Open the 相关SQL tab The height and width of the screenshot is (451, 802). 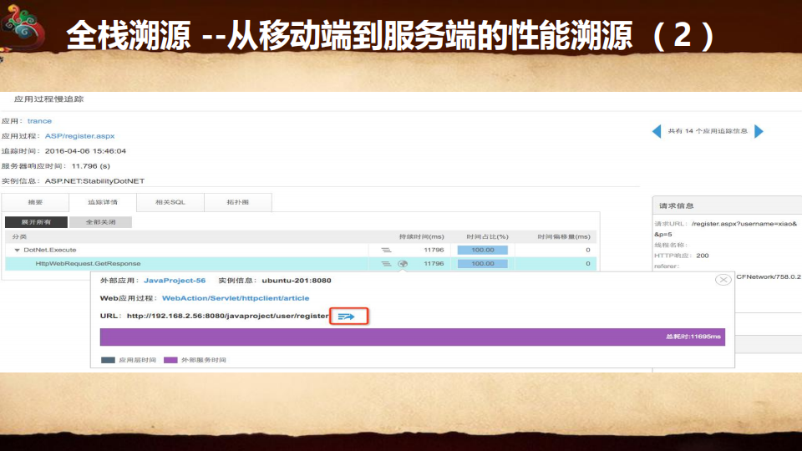170,202
